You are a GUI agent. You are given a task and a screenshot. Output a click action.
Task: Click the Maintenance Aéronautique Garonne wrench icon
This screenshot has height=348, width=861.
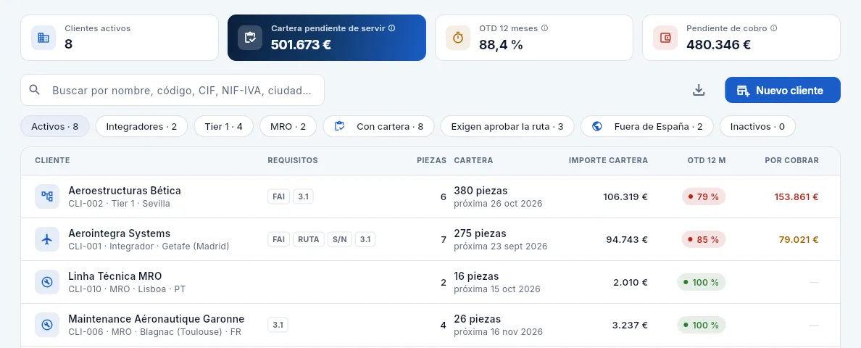click(x=47, y=325)
